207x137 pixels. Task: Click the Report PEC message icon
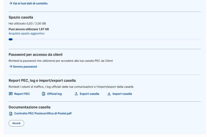(x=11, y=94)
